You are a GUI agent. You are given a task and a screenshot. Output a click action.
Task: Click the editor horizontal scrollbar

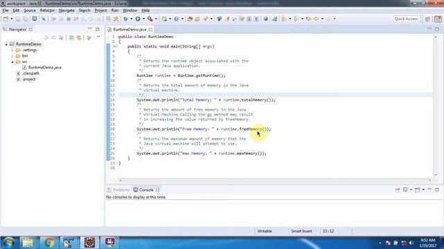pyautogui.click(x=275, y=180)
